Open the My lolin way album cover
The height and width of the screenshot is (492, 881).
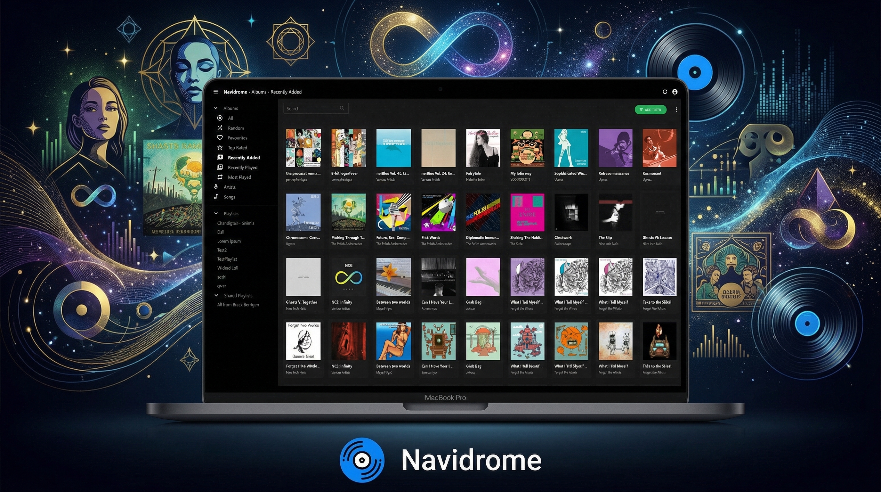pyautogui.click(x=527, y=148)
